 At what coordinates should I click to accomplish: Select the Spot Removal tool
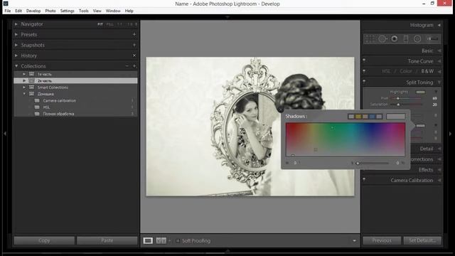point(382,38)
